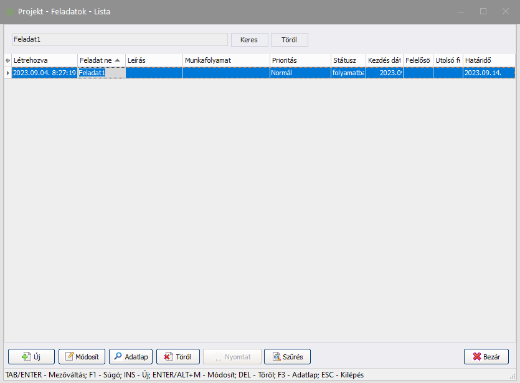Click the Prioritás column header

[x=299, y=60]
